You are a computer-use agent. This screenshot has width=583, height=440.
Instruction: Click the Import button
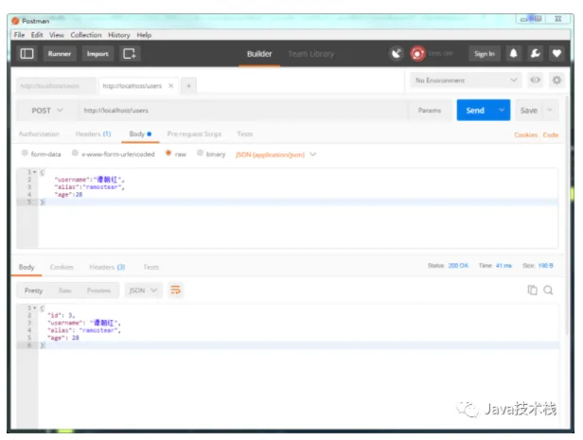click(x=97, y=54)
